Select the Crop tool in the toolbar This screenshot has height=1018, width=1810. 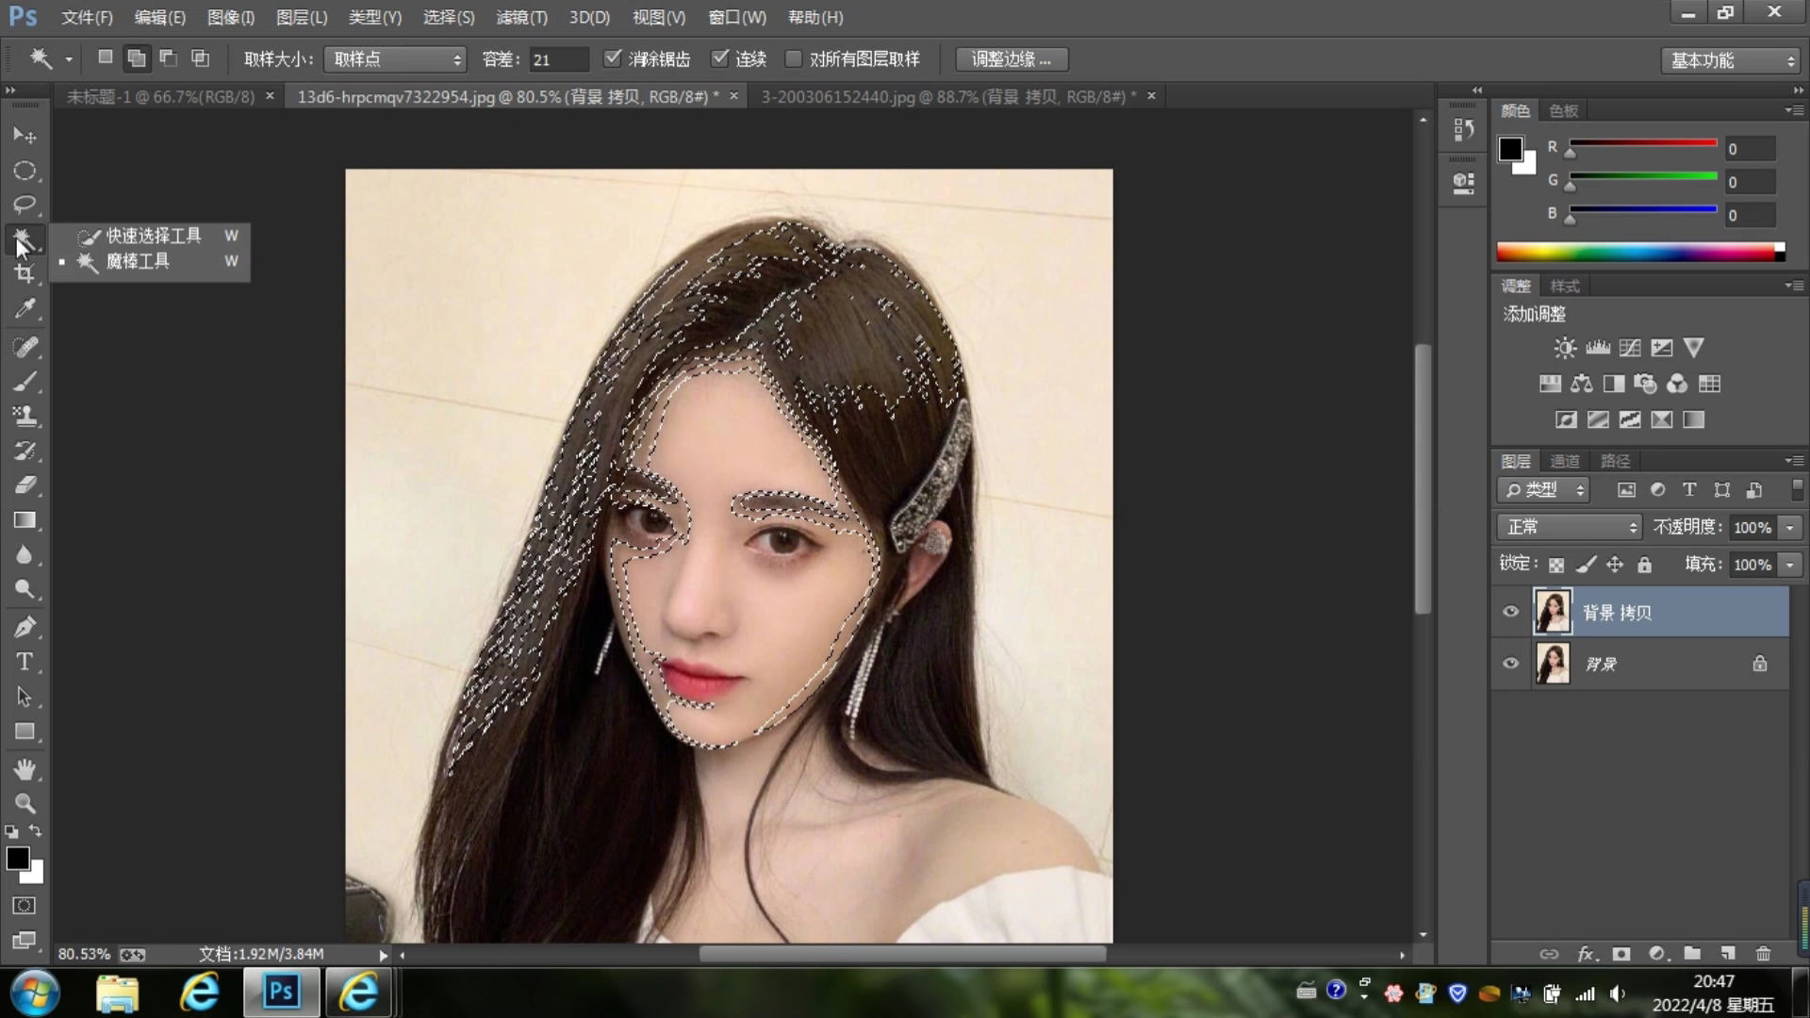click(25, 274)
